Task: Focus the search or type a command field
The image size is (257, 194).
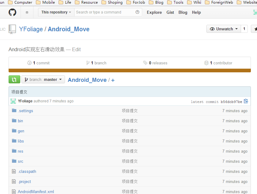Action: click(x=104, y=12)
